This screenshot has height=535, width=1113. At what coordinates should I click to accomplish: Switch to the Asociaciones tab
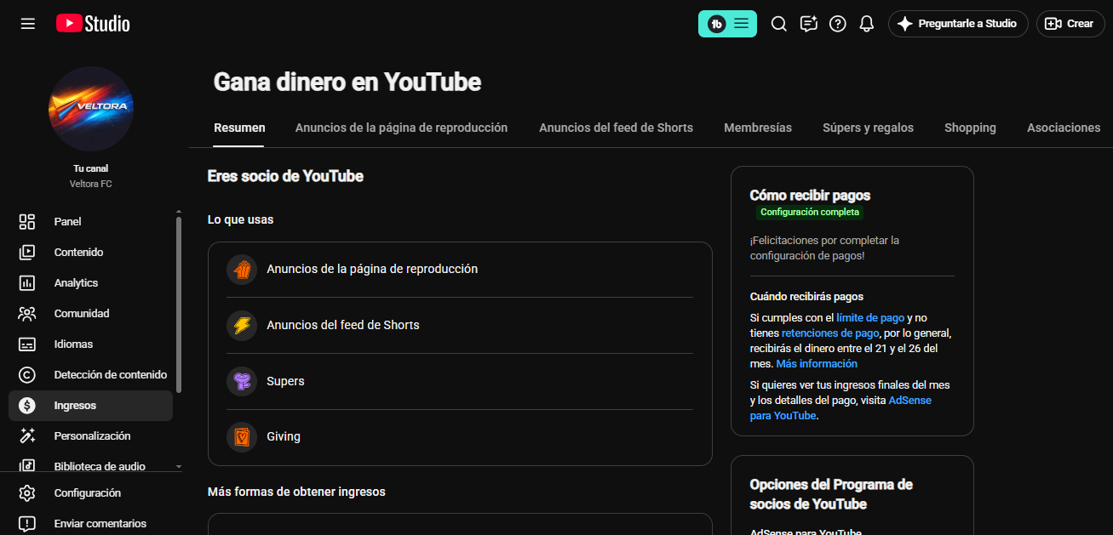1064,128
